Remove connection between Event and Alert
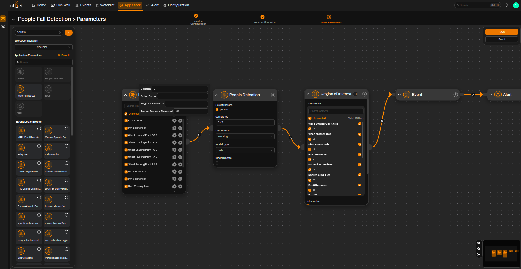 [x=473, y=95]
